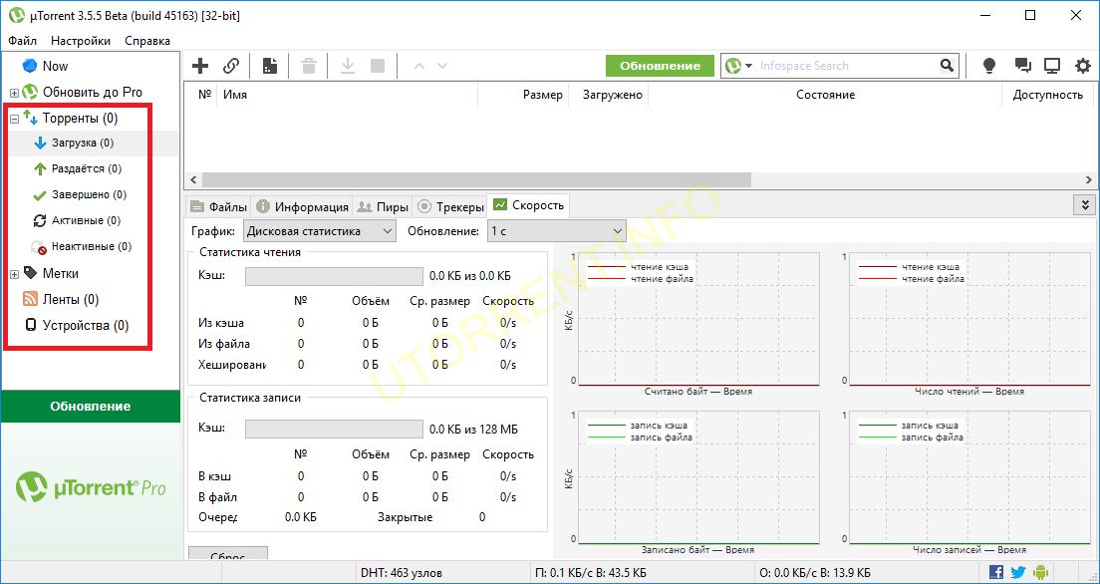Switch to the Трекеры tab
The width and height of the screenshot is (1100, 584).
pyautogui.click(x=450, y=206)
